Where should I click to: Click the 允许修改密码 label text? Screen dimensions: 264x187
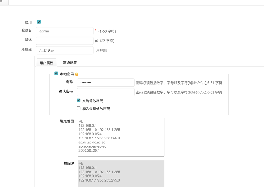(x=93, y=101)
